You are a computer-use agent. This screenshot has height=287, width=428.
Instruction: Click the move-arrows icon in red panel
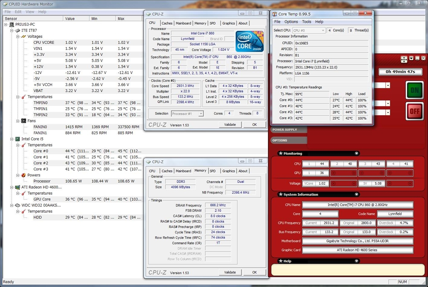pos(404,60)
